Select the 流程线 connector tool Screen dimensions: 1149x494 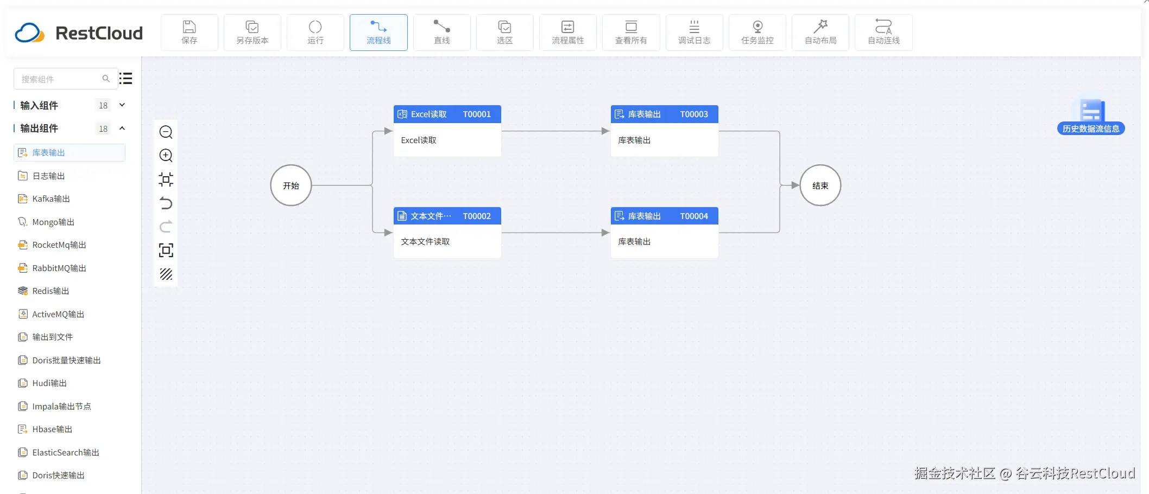pyautogui.click(x=378, y=33)
